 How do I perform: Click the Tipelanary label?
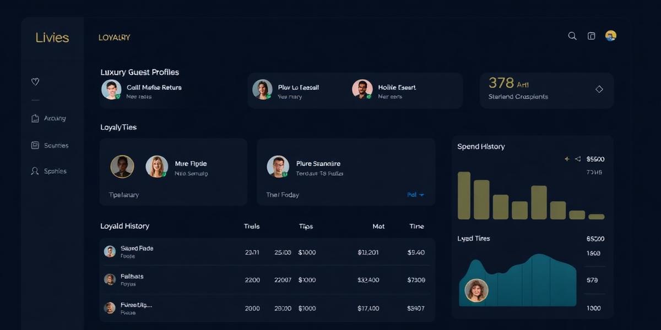coord(124,195)
